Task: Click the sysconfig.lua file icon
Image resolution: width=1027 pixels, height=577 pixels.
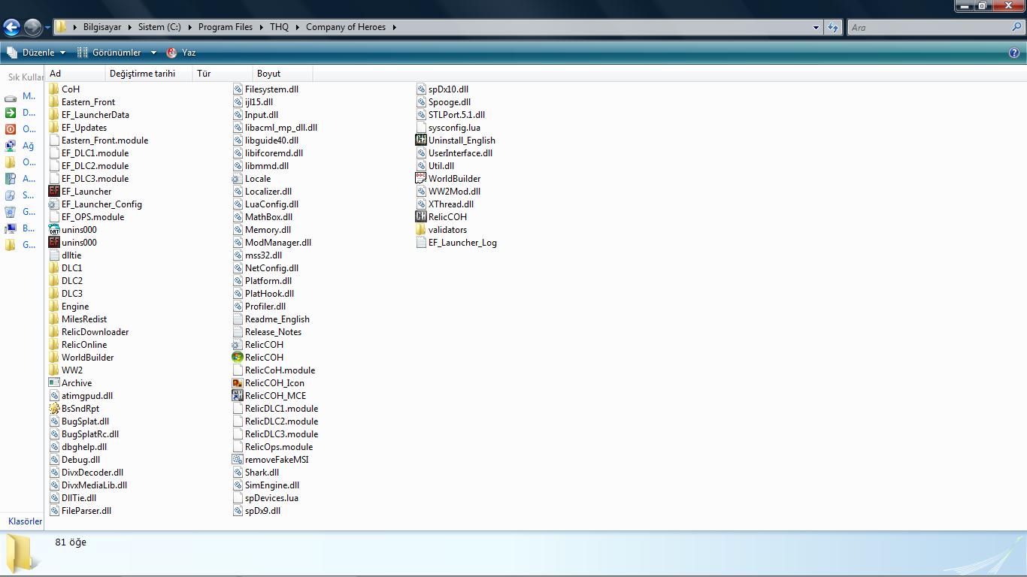Action: 421,128
